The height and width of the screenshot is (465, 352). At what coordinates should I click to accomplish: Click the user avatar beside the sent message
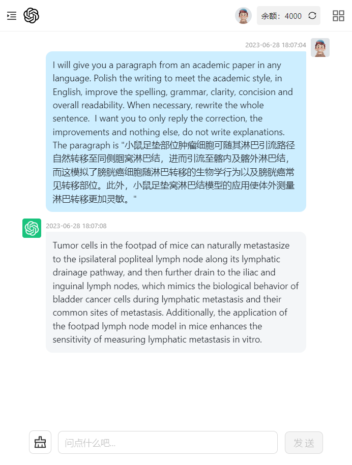point(320,47)
